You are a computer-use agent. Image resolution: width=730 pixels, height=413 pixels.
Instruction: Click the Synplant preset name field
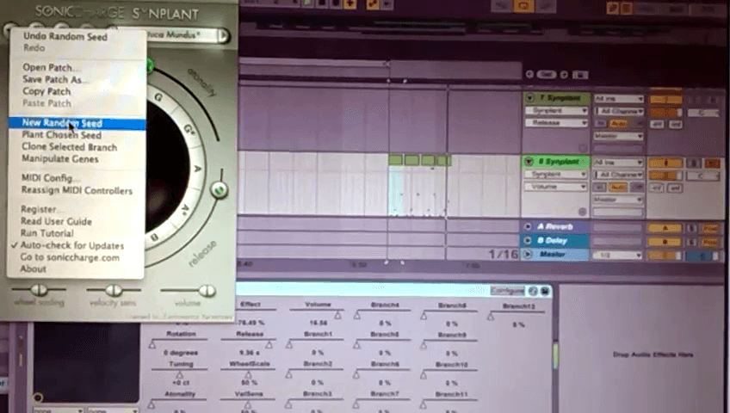(182, 35)
